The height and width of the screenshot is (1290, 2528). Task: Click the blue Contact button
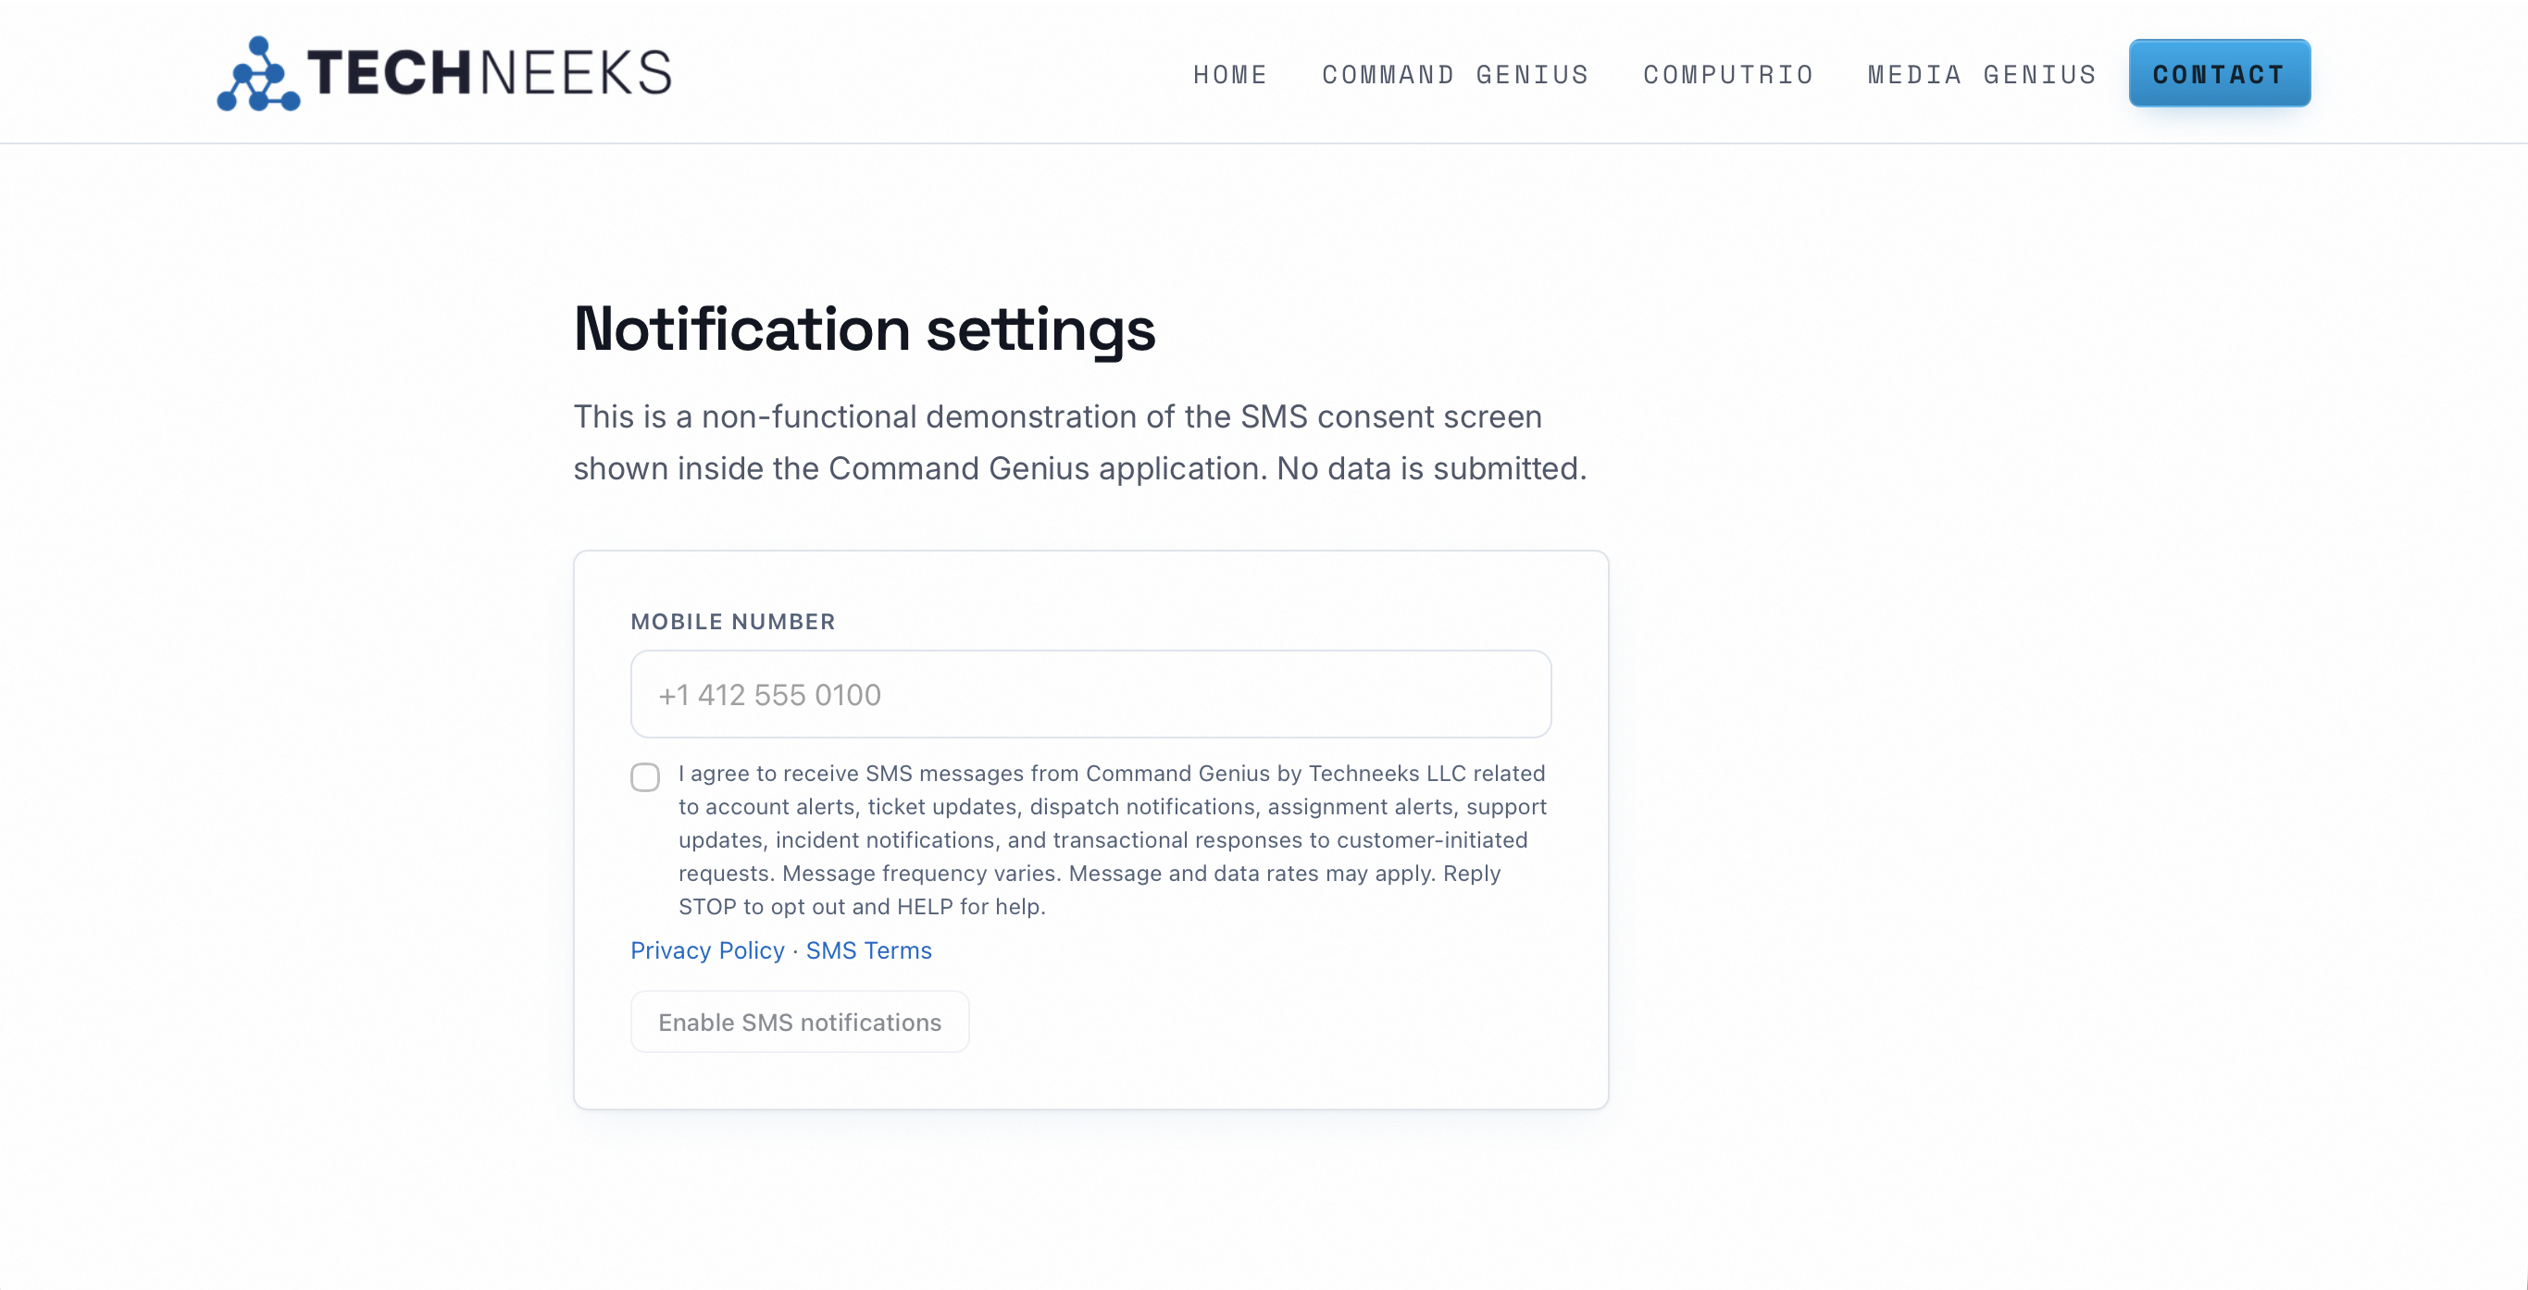(2219, 74)
